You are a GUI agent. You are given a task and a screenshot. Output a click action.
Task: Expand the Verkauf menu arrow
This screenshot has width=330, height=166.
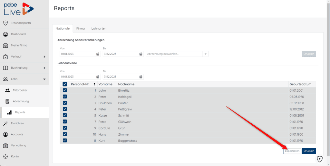click(44, 57)
